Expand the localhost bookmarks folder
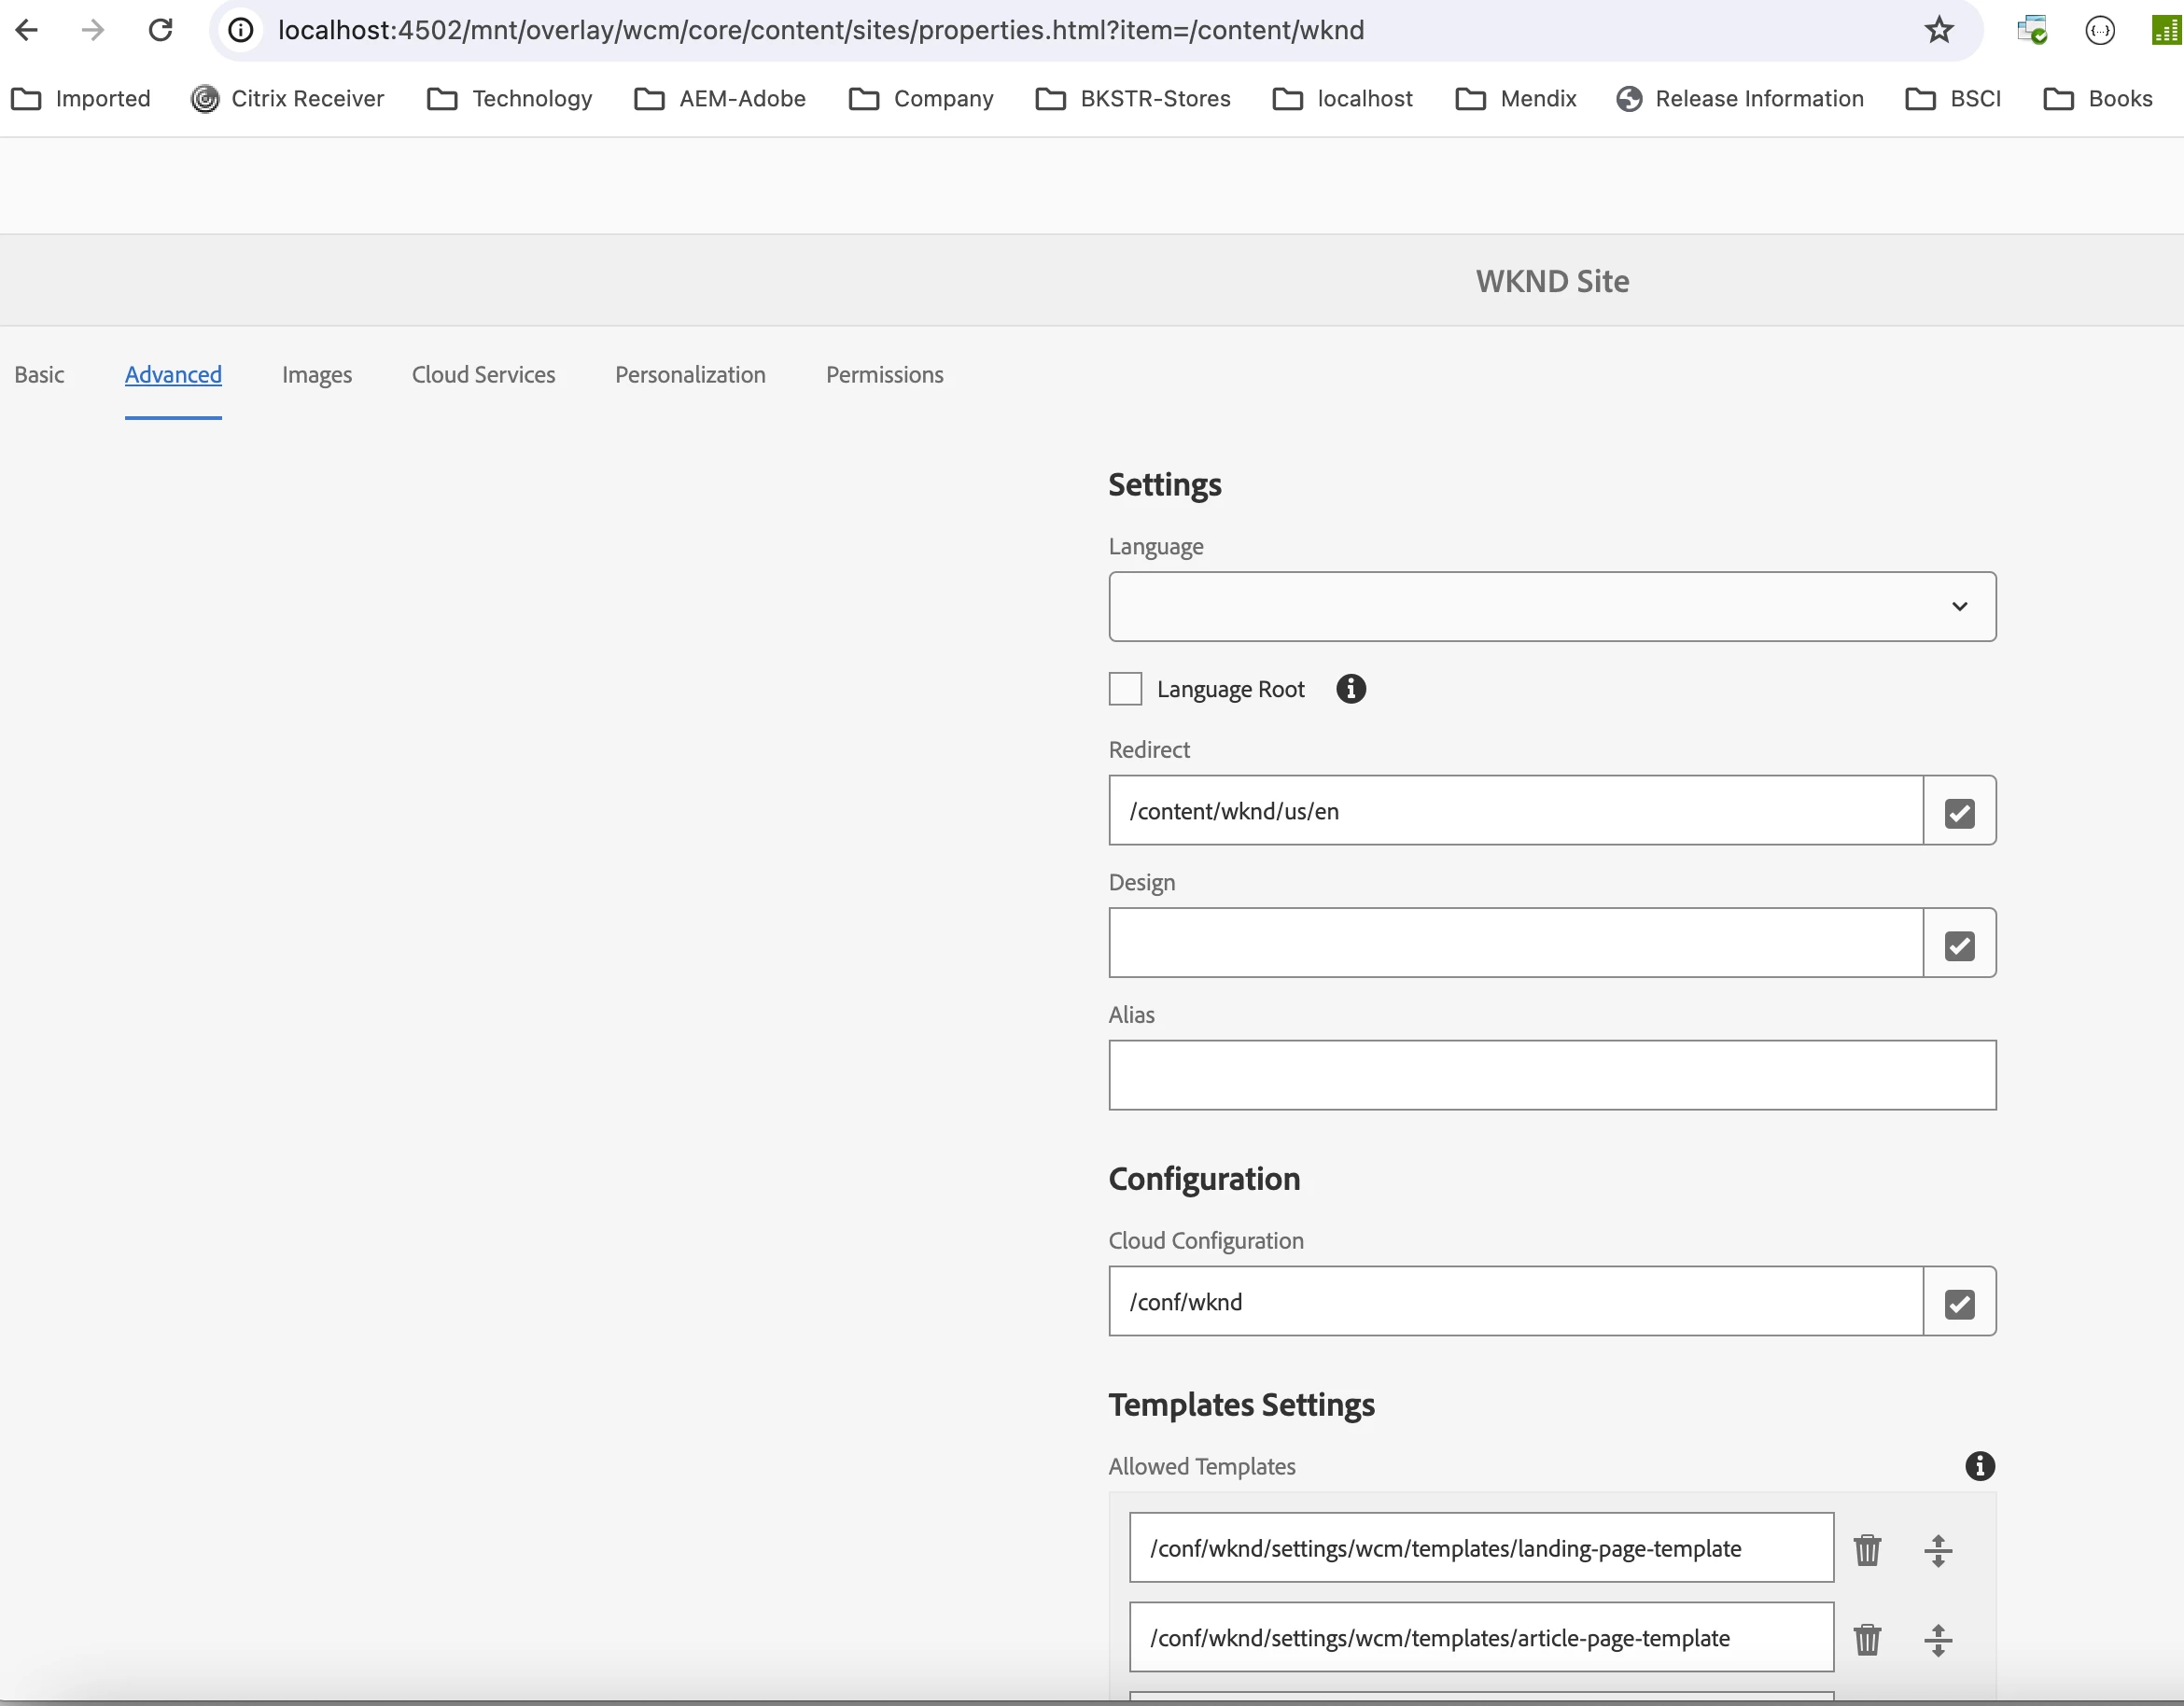This screenshot has height=1706, width=2184. pyautogui.click(x=1343, y=99)
